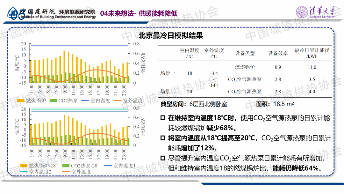Viewport: 344px width, 194px height.
Task: Click the 中国建研院 building logo icon
Action: coord(13,13)
